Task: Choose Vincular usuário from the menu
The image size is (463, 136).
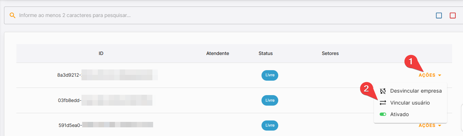Action: tap(410, 103)
